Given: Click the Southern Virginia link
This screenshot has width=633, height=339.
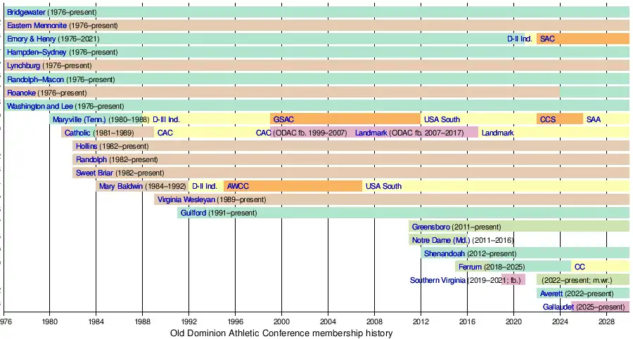Looking at the screenshot, I should pos(438,280).
